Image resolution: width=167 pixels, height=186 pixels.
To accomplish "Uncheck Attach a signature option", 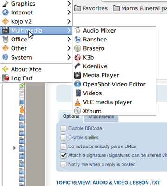I will coord(63,155).
